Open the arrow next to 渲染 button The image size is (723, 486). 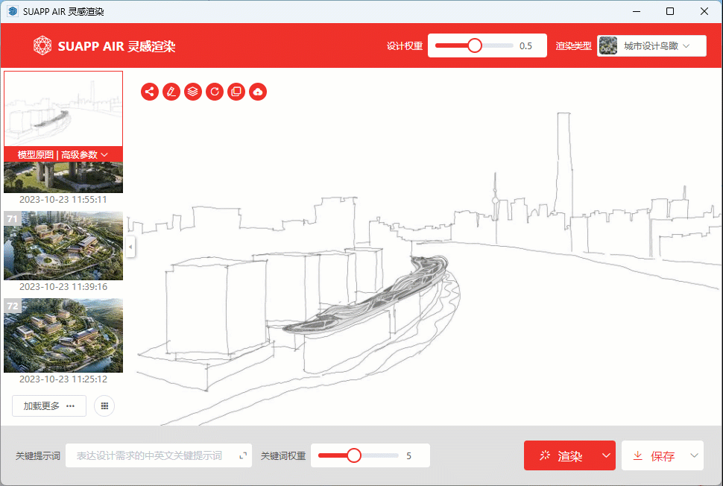606,455
